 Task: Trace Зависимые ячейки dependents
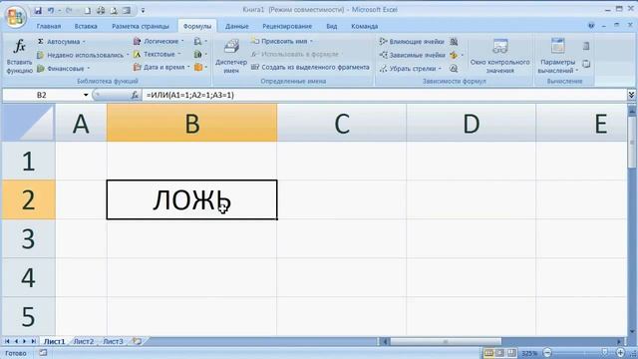pos(412,55)
